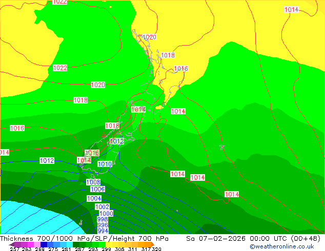
Task: Click the magenta swatch in the legend
Action: pos(31,244)
